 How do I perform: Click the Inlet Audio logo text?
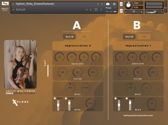coord(5,9)
